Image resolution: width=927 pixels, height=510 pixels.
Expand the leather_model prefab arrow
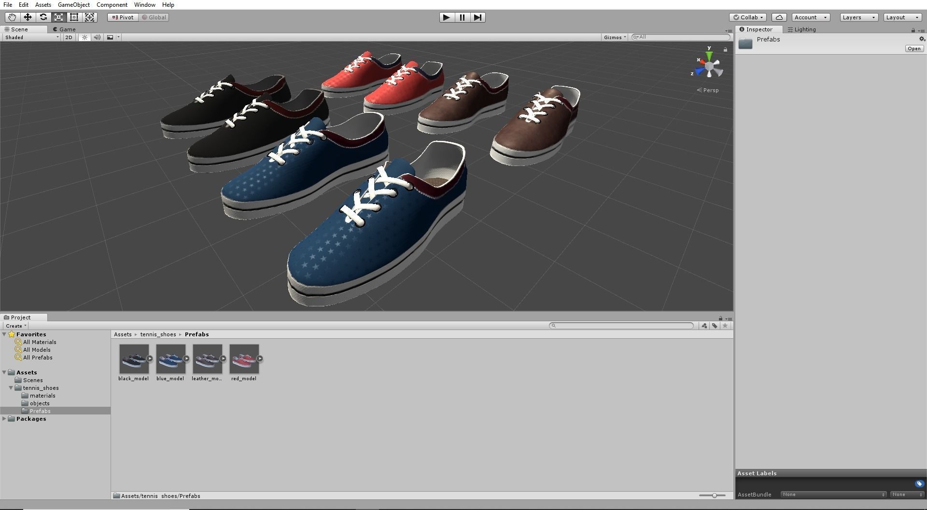click(223, 358)
